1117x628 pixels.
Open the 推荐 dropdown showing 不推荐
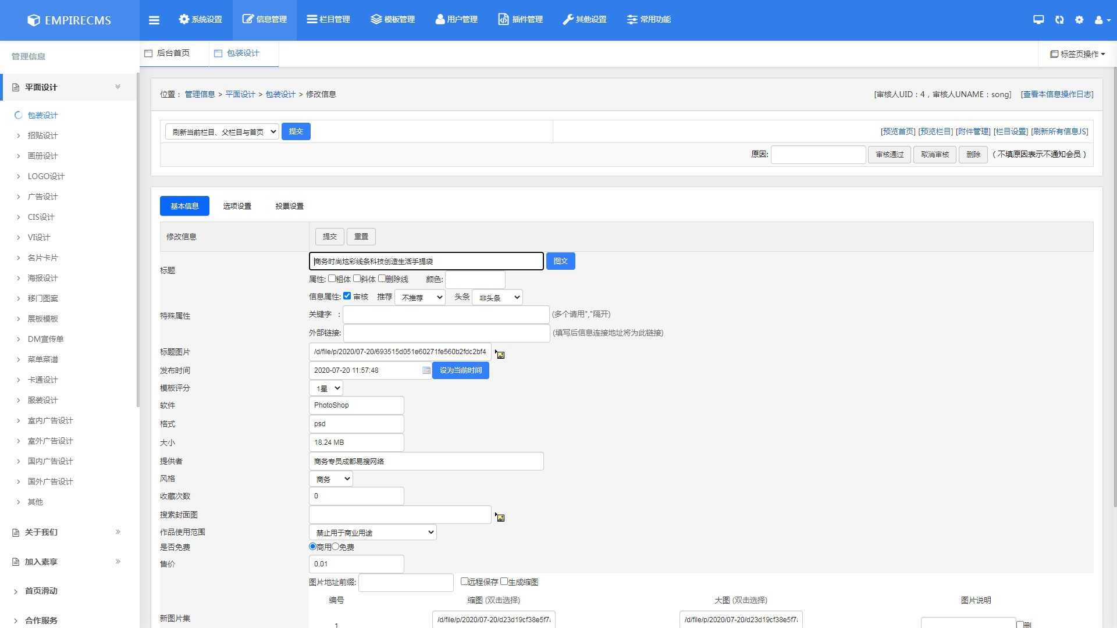(x=420, y=297)
